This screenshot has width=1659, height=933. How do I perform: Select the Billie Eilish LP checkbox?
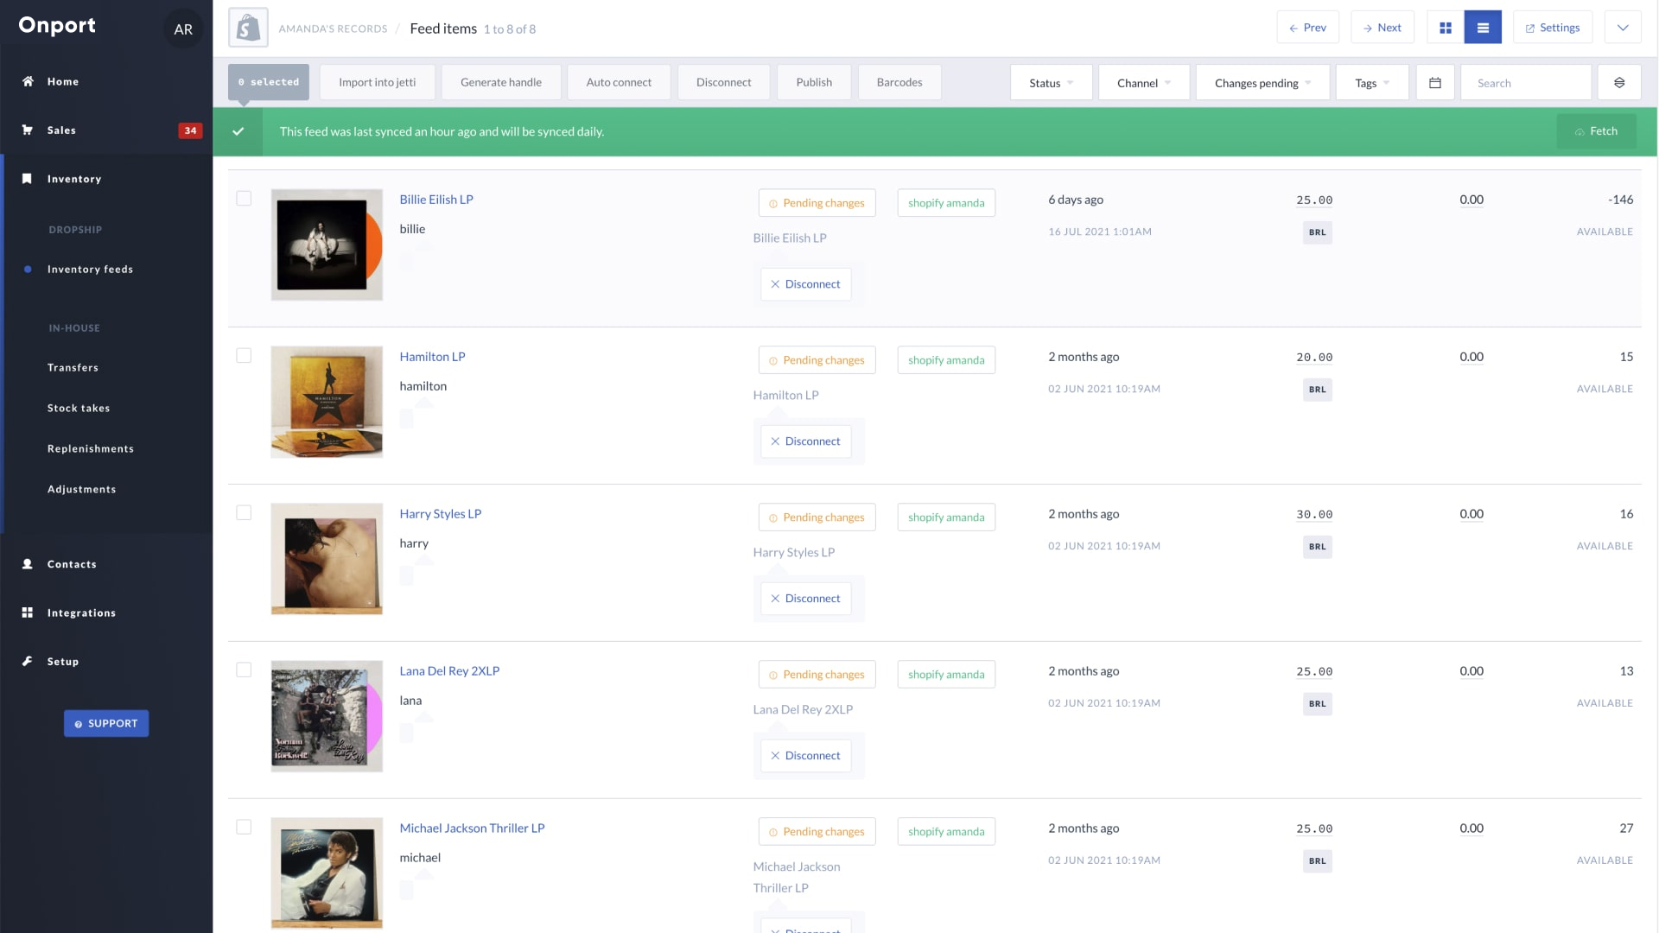[x=244, y=199]
